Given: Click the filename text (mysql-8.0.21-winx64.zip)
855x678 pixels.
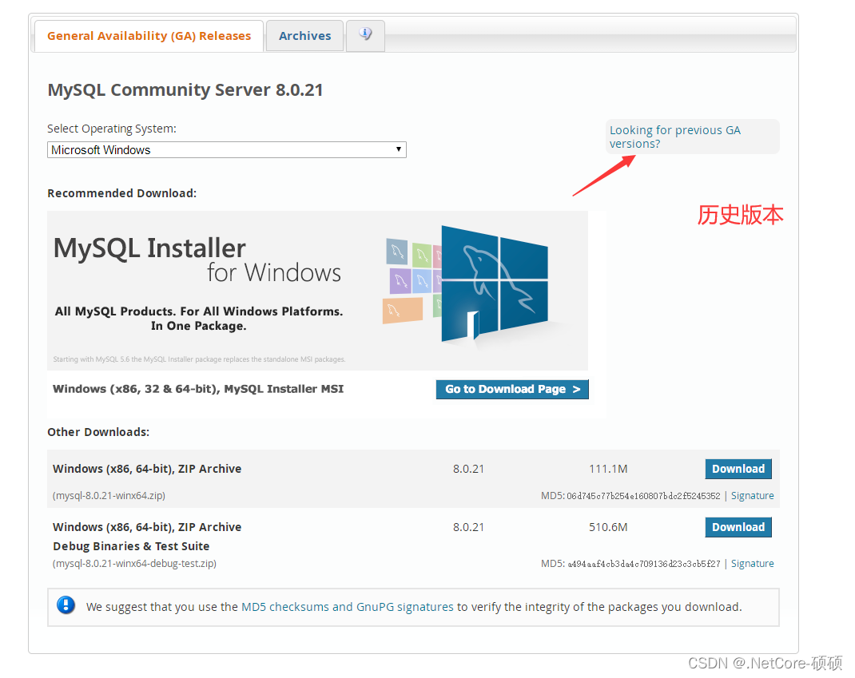Looking at the screenshot, I should pos(109,495).
